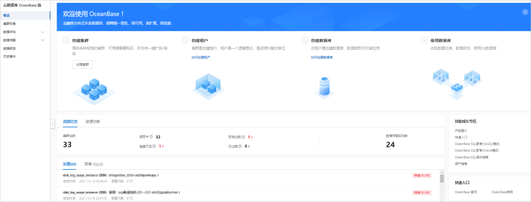Click the alert list vertical scrollbar
Viewport: 531px width, 202px height.
tap(442, 179)
